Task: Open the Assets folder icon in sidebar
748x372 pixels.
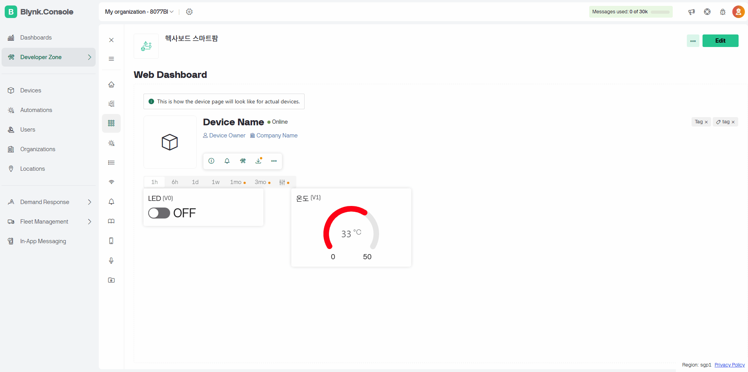Action: tap(111, 280)
